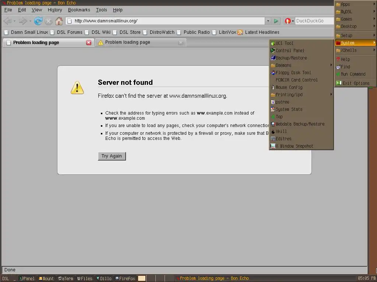Open the Help menu in menu bar
Image resolution: width=377 pixels, height=282 pixels.
click(118, 10)
